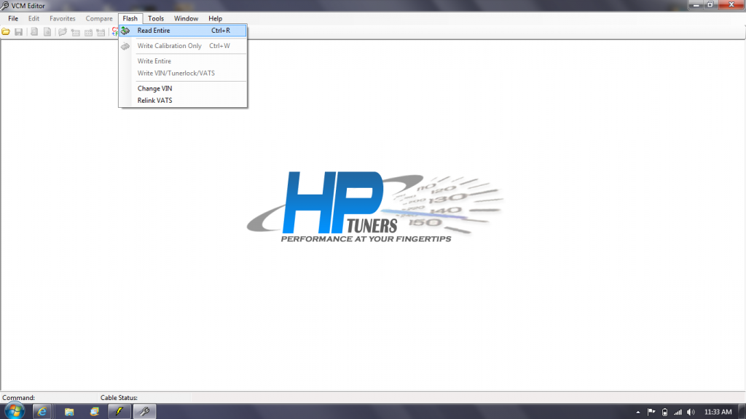Click the VCM Editor wrench taskbar button
Viewport: 746px width, 419px height.
coord(145,412)
